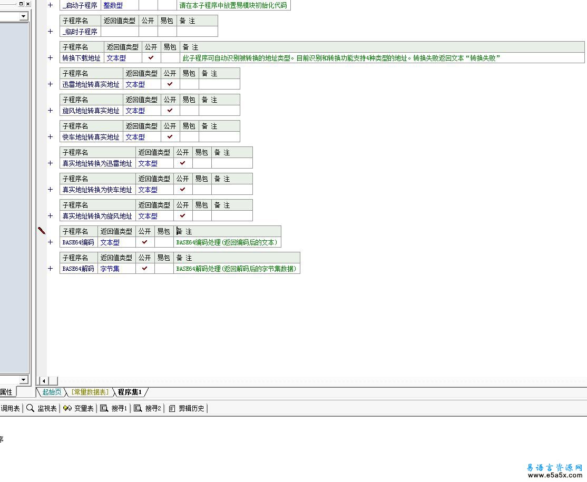Viewport: 587px width, 482px height.
Task: Close the left side panel
Action: pos(28,4)
